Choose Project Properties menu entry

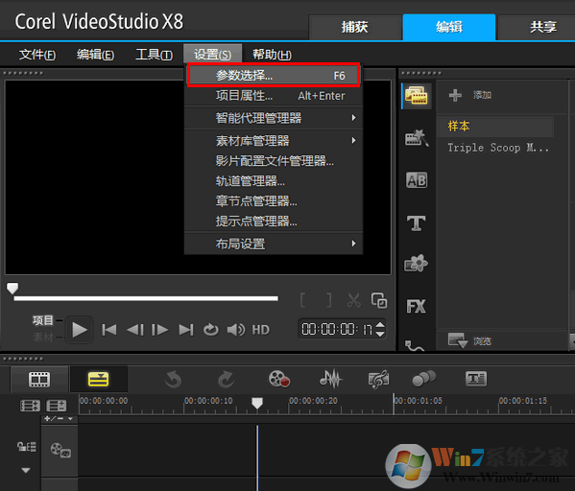[x=274, y=96]
